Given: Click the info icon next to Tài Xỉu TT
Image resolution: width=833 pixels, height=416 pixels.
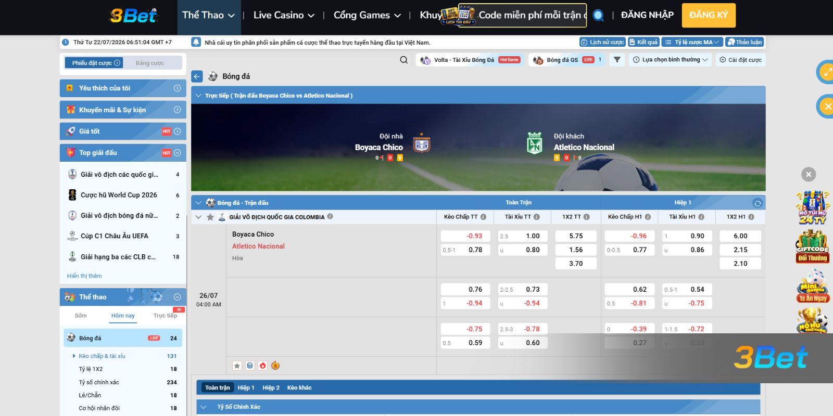Looking at the screenshot, I should [537, 217].
